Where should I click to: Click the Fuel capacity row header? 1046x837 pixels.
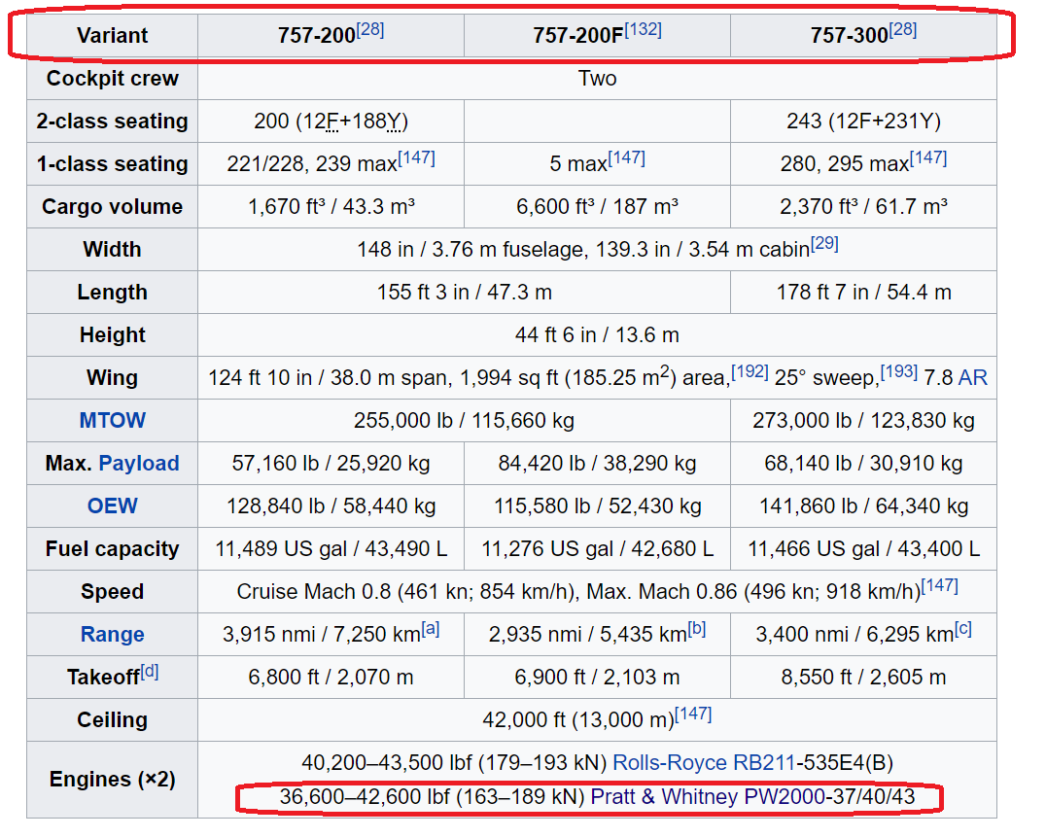click(x=112, y=548)
